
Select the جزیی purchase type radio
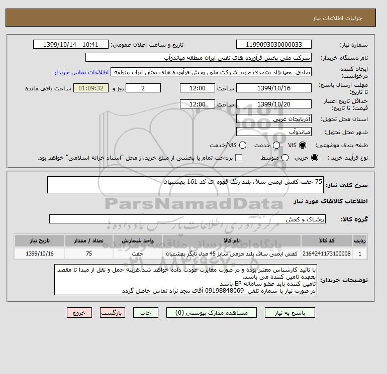(315, 158)
